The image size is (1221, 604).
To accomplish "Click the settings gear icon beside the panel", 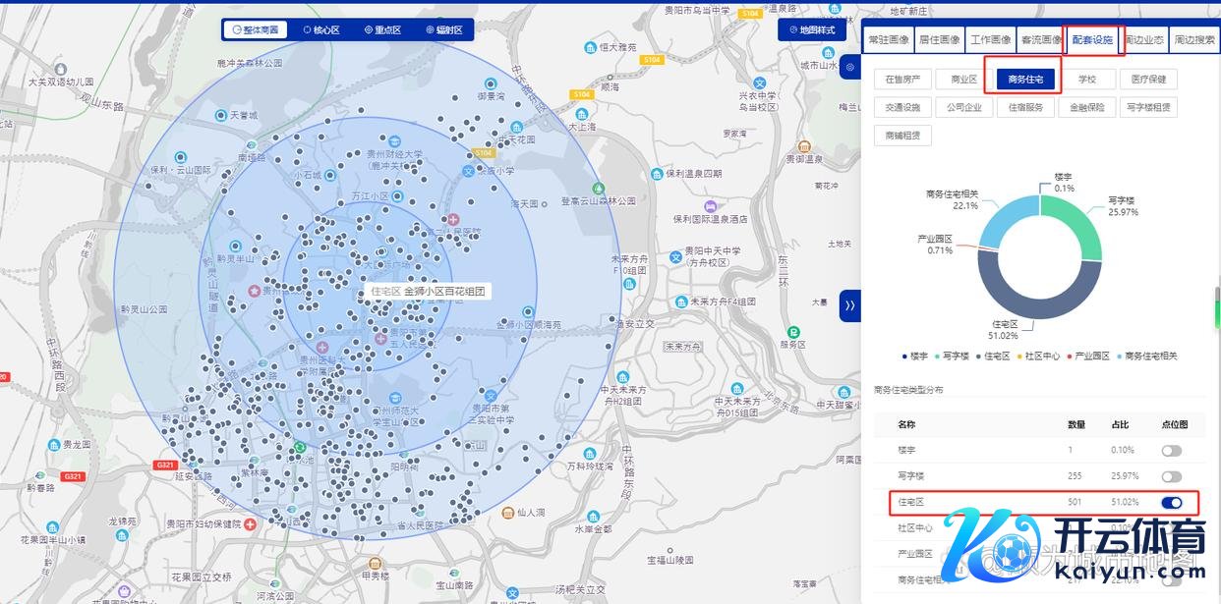I will click(x=850, y=67).
